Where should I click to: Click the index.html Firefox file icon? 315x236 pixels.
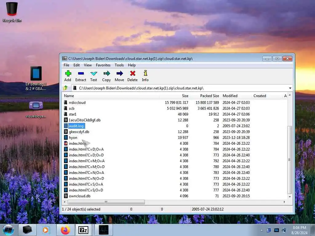coord(66,143)
